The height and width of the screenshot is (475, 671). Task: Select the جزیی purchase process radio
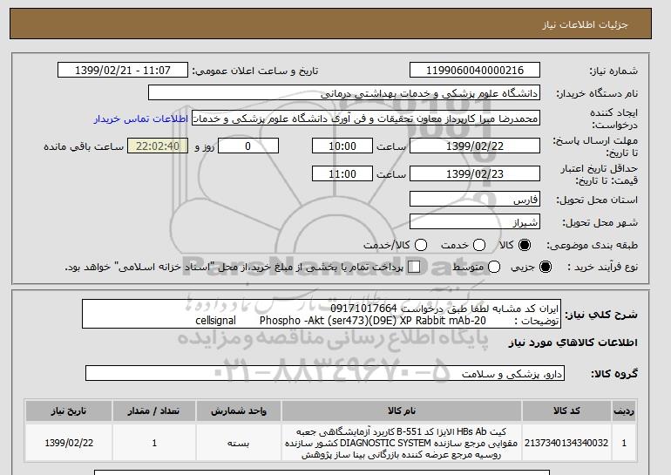[x=546, y=267]
